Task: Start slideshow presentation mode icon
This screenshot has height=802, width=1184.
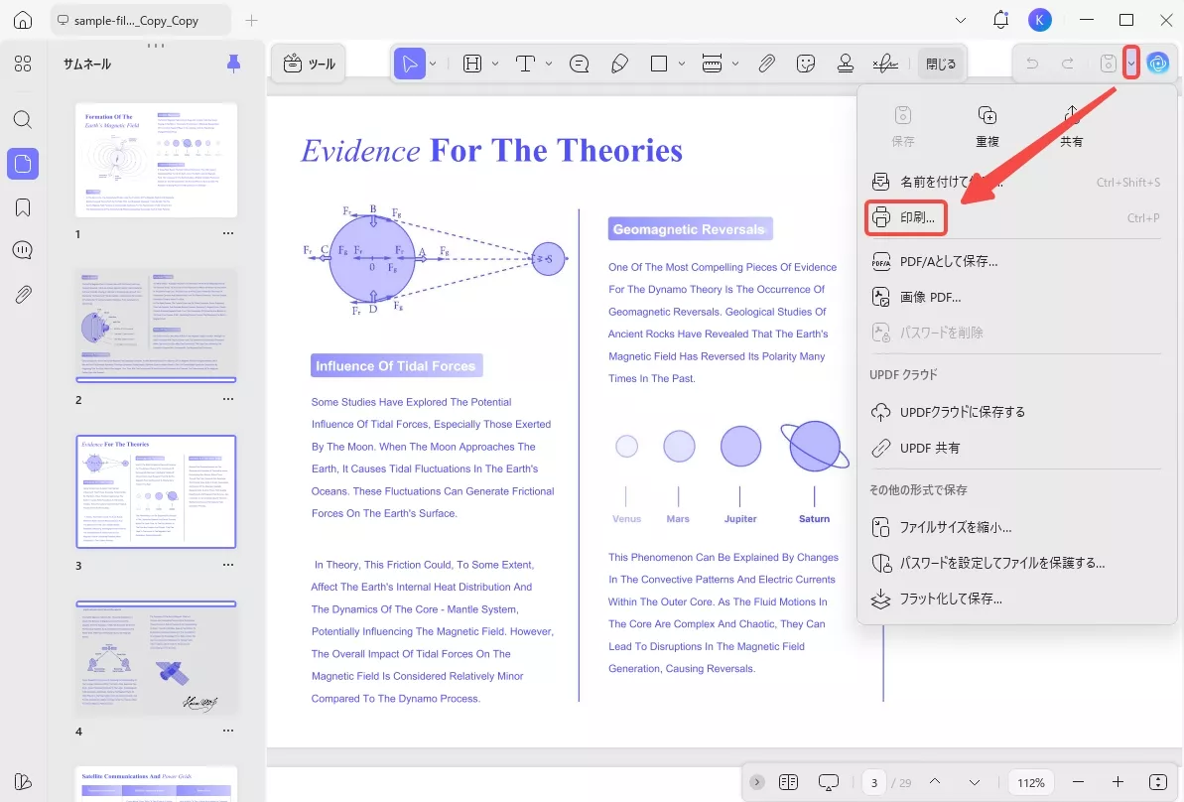Action: click(829, 782)
